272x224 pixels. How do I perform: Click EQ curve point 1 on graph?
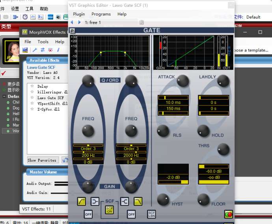(x=101, y=53)
